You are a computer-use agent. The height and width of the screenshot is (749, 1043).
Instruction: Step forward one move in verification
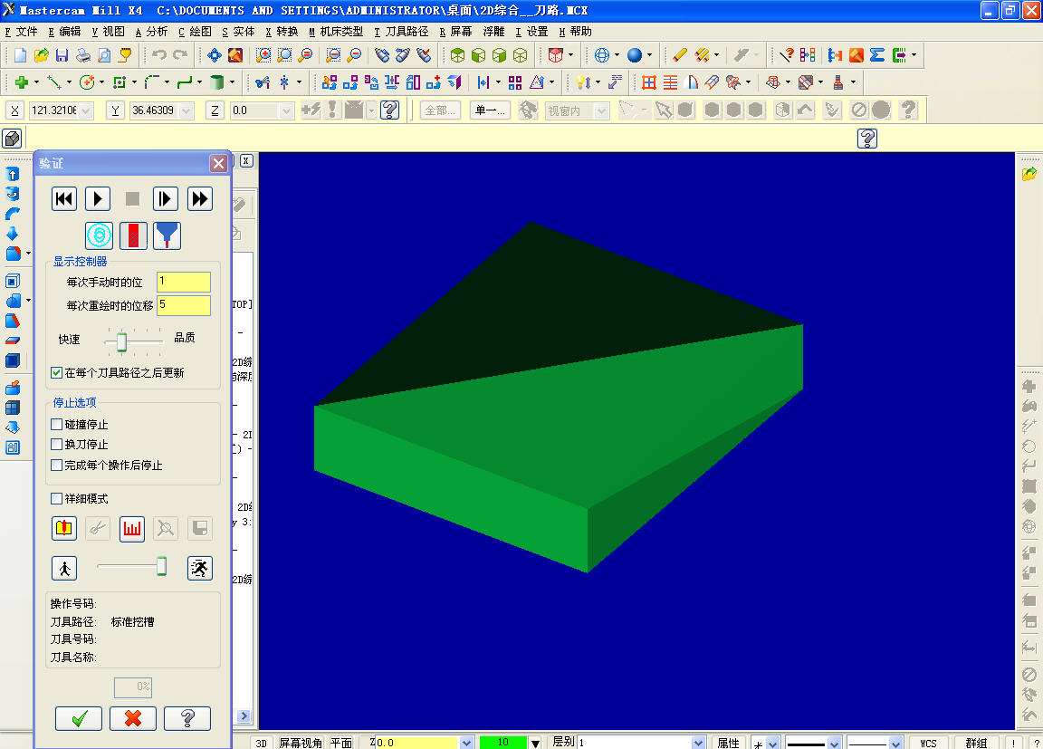165,199
